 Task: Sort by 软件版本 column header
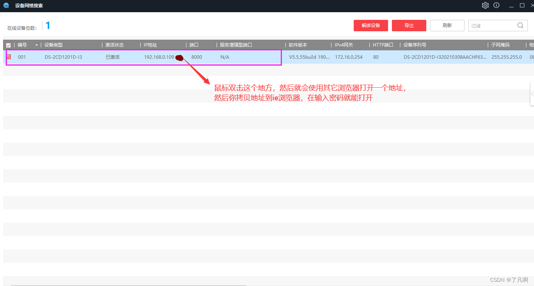pos(298,45)
